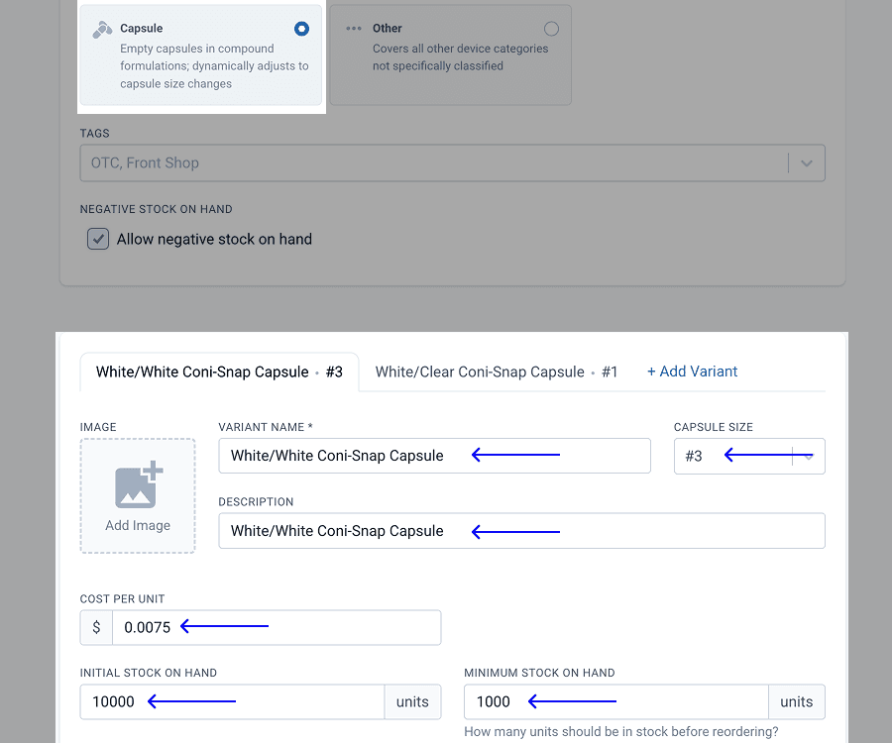Click the three-dot Other category icon
Image resolution: width=892 pixels, height=743 pixels.
pyautogui.click(x=353, y=29)
